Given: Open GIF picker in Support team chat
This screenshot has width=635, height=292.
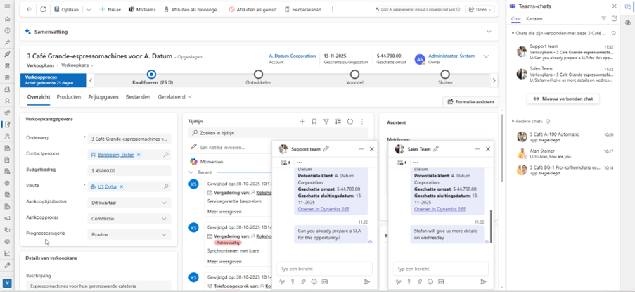Looking at the screenshot, I should pyautogui.click(x=324, y=282).
